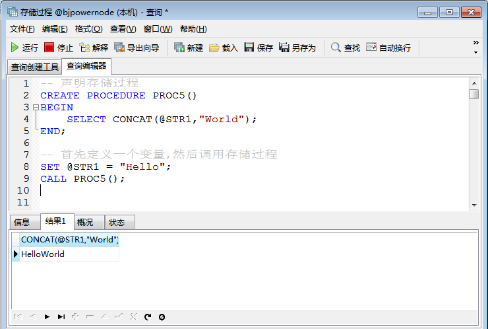Select HelloWorld result cell
The width and height of the screenshot is (488, 329).
69,254
